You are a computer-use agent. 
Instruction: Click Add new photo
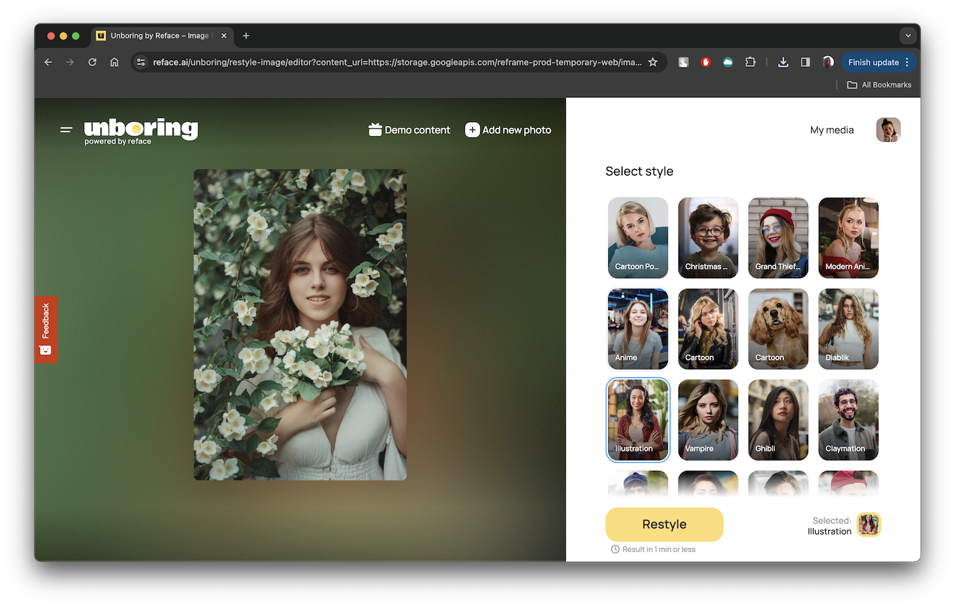pyautogui.click(x=508, y=130)
